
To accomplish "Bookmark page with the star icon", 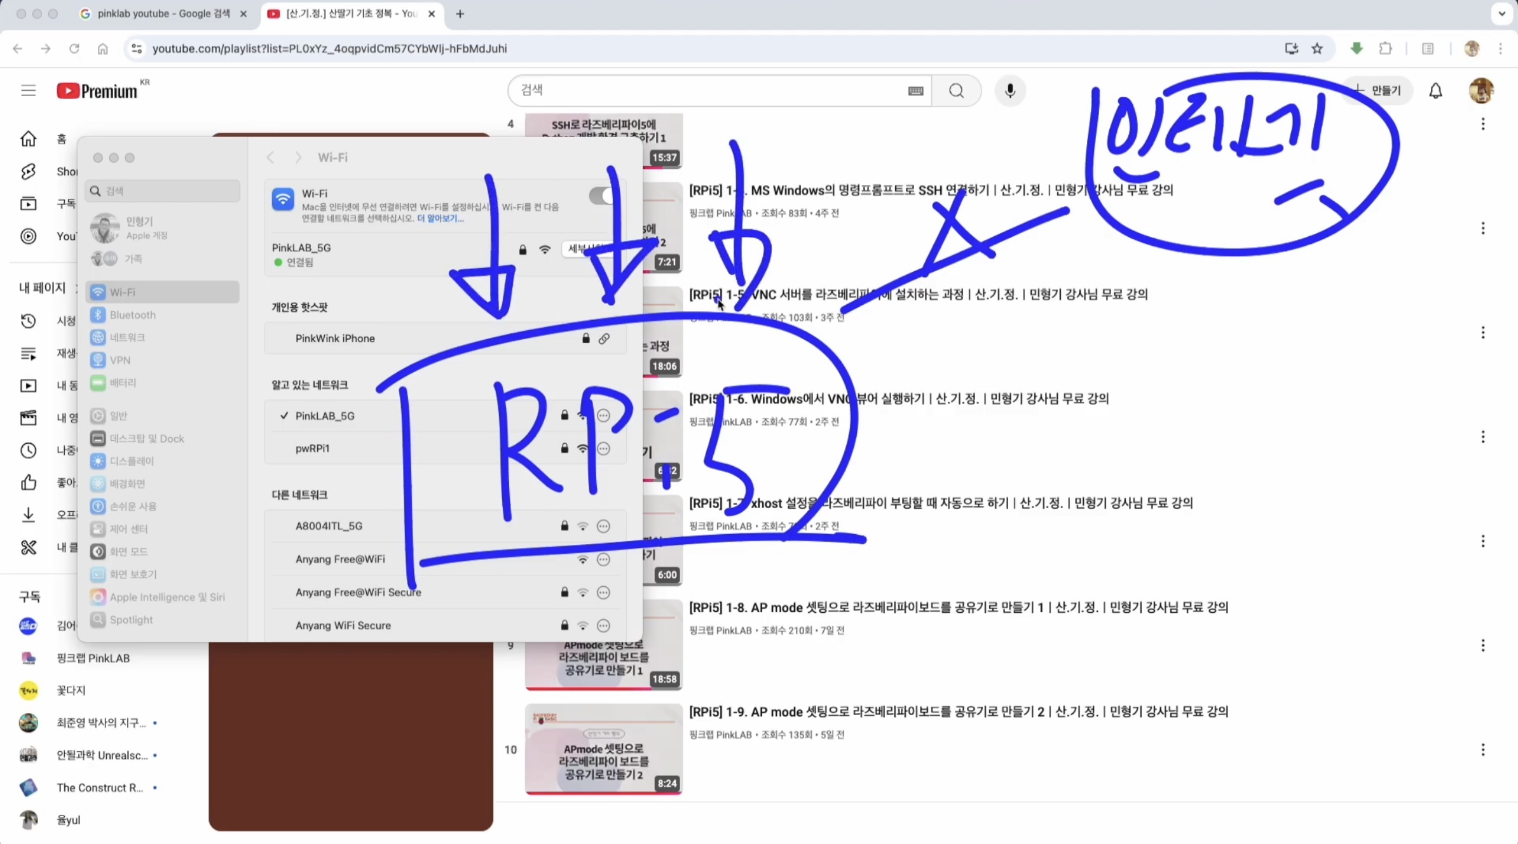I will 1317,48.
